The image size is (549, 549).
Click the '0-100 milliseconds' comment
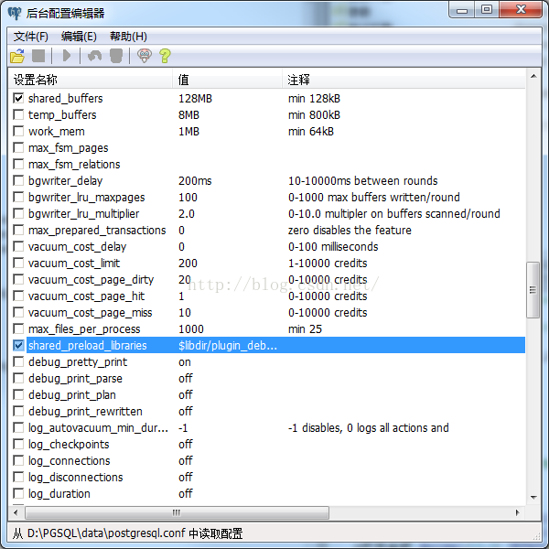(x=333, y=246)
